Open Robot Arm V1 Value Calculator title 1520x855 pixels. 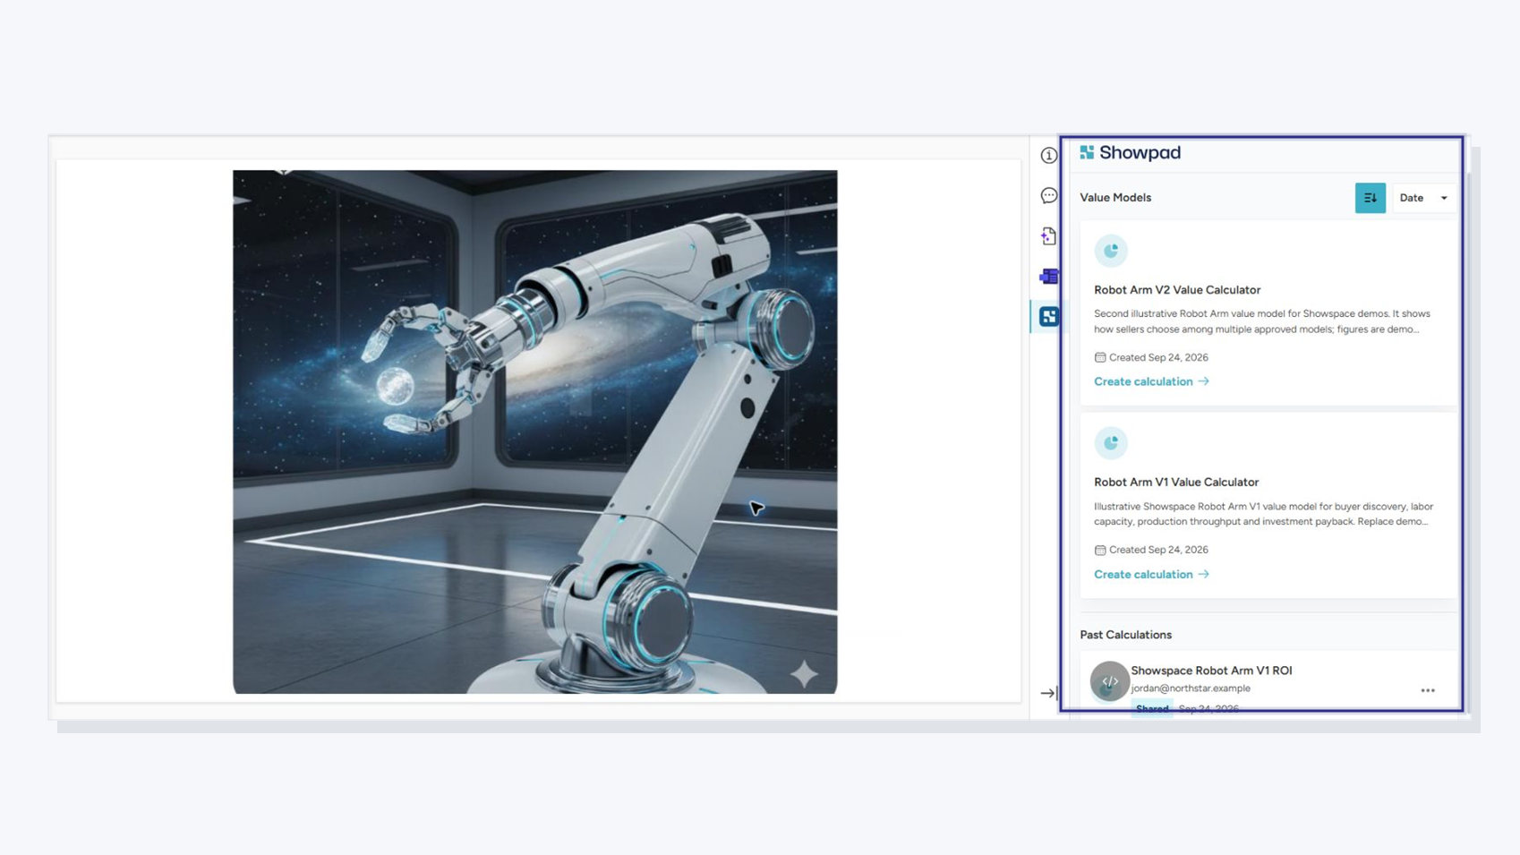coord(1175,482)
